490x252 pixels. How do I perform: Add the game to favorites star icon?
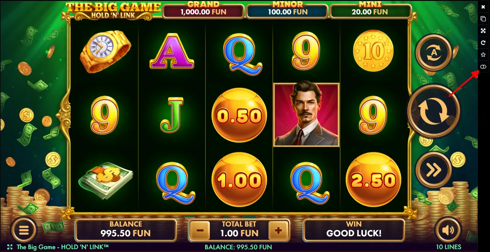483,55
